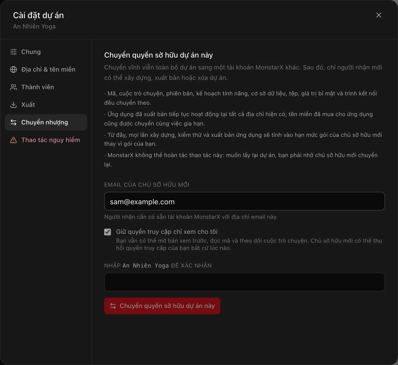Click the label EMAIL CỦA CHỦ SỞ HỮU MỚI
Viewport: 398px width, 365px height.
(147, 185)
